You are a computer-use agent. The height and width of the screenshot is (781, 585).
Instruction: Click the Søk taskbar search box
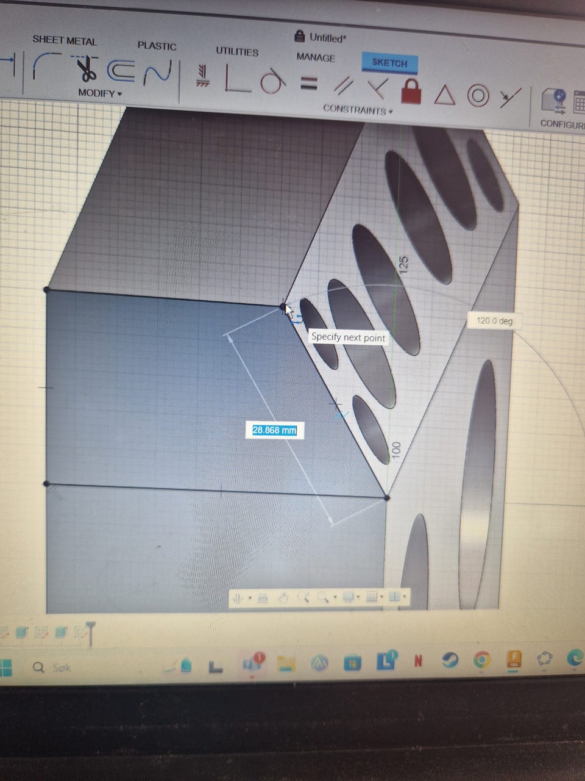point(52,668)
